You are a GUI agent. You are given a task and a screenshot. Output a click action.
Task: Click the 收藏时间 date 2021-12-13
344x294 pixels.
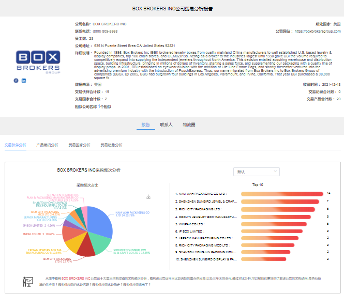[331, 85]
